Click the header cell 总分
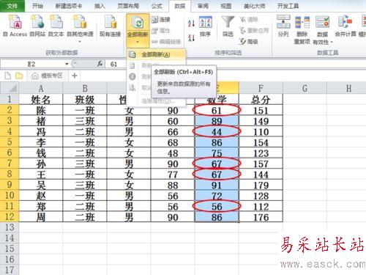Image resolution: width=366 pixels, height=275 pixels. point(261,100)
